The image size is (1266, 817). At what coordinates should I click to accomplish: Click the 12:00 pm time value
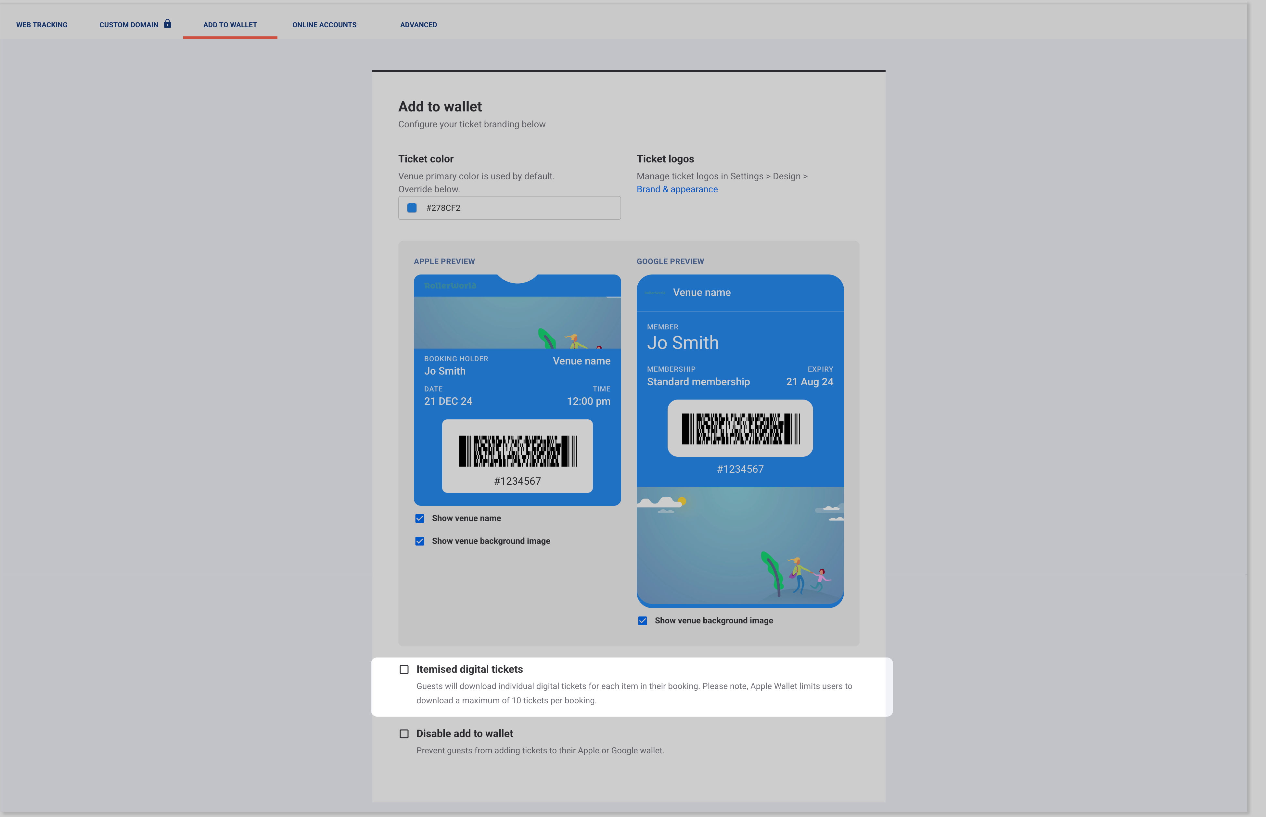click(x=589, y=402)
